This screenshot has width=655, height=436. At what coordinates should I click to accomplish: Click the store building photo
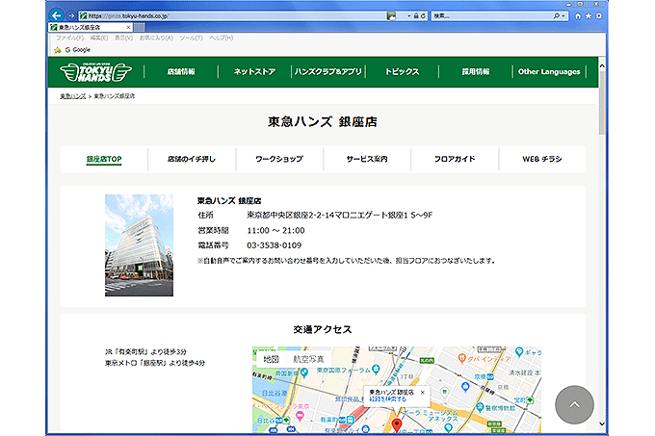tap(139, 245)
